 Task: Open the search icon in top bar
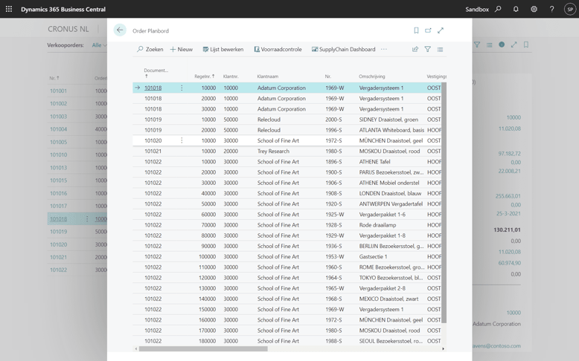[498, 9]
